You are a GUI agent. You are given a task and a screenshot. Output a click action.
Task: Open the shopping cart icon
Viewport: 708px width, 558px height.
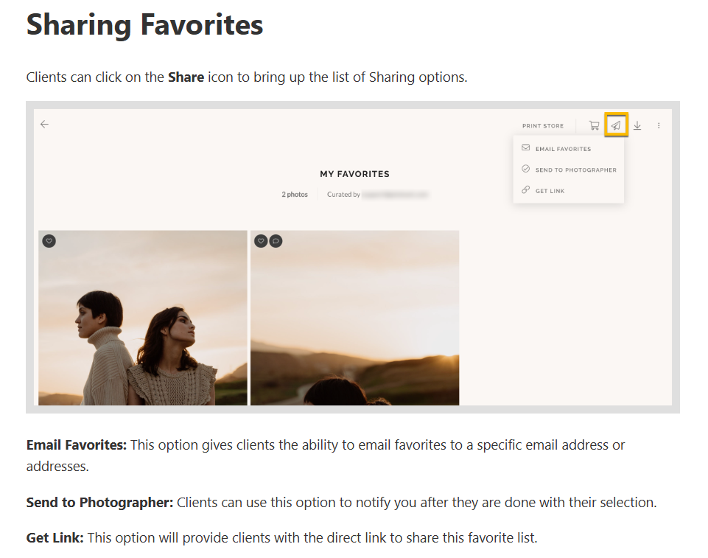click(x=595, y=125)
